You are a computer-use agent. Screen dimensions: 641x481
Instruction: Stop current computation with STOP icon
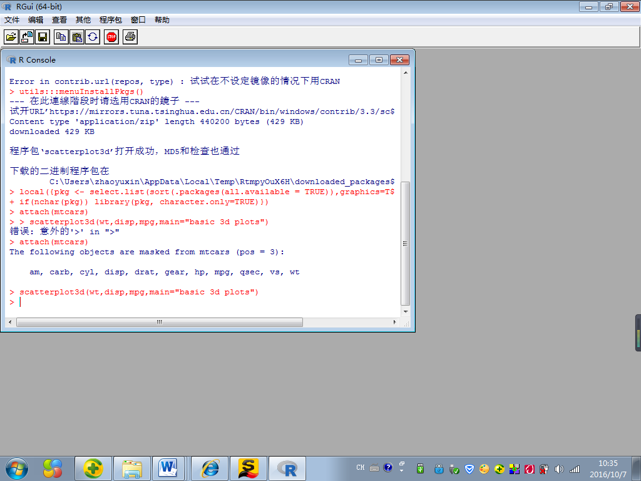[111, 37]
